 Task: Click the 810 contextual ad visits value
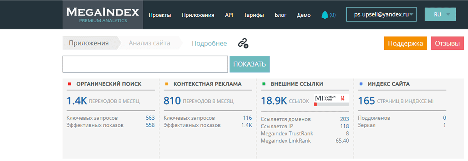tap(172, 101)
